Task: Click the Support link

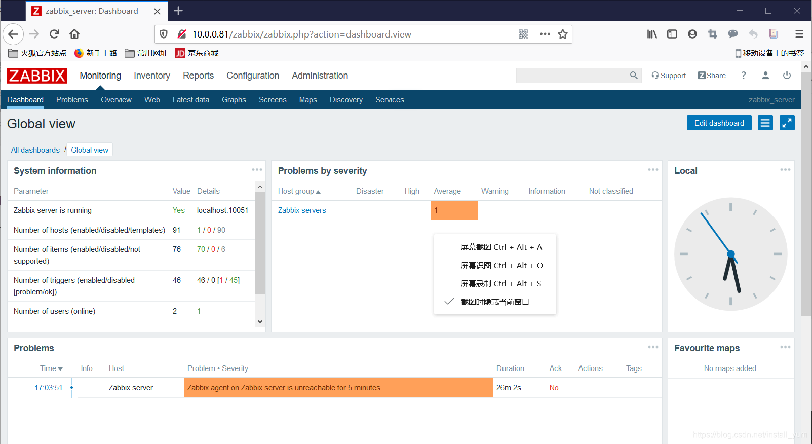Action: pyautogui.click(x=669, y=76)
